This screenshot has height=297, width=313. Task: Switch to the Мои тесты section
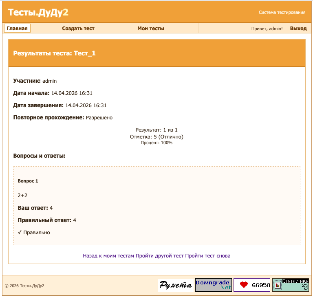click(x=151, y=29)
